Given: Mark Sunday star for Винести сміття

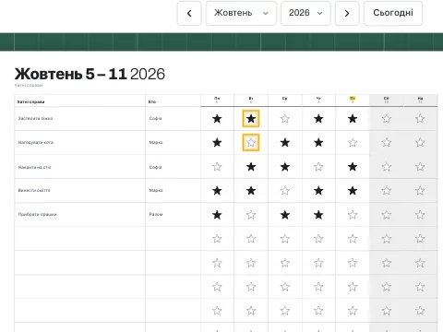Looking at the screenshot, I should coord(420,191).
